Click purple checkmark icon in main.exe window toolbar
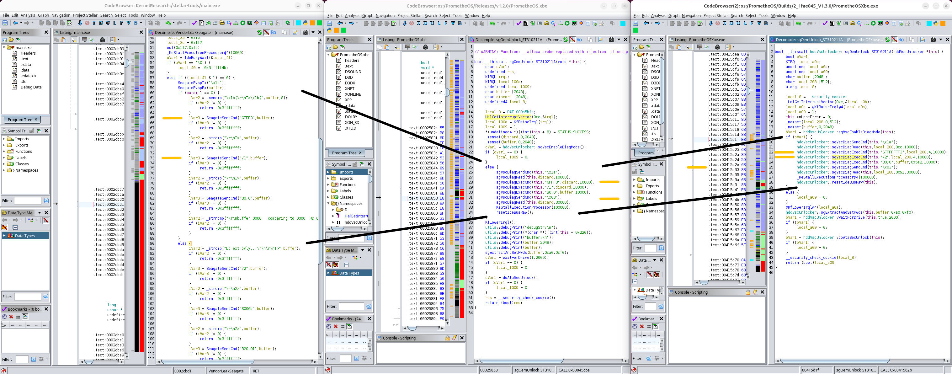952x374 pixels. click(194, 23)
